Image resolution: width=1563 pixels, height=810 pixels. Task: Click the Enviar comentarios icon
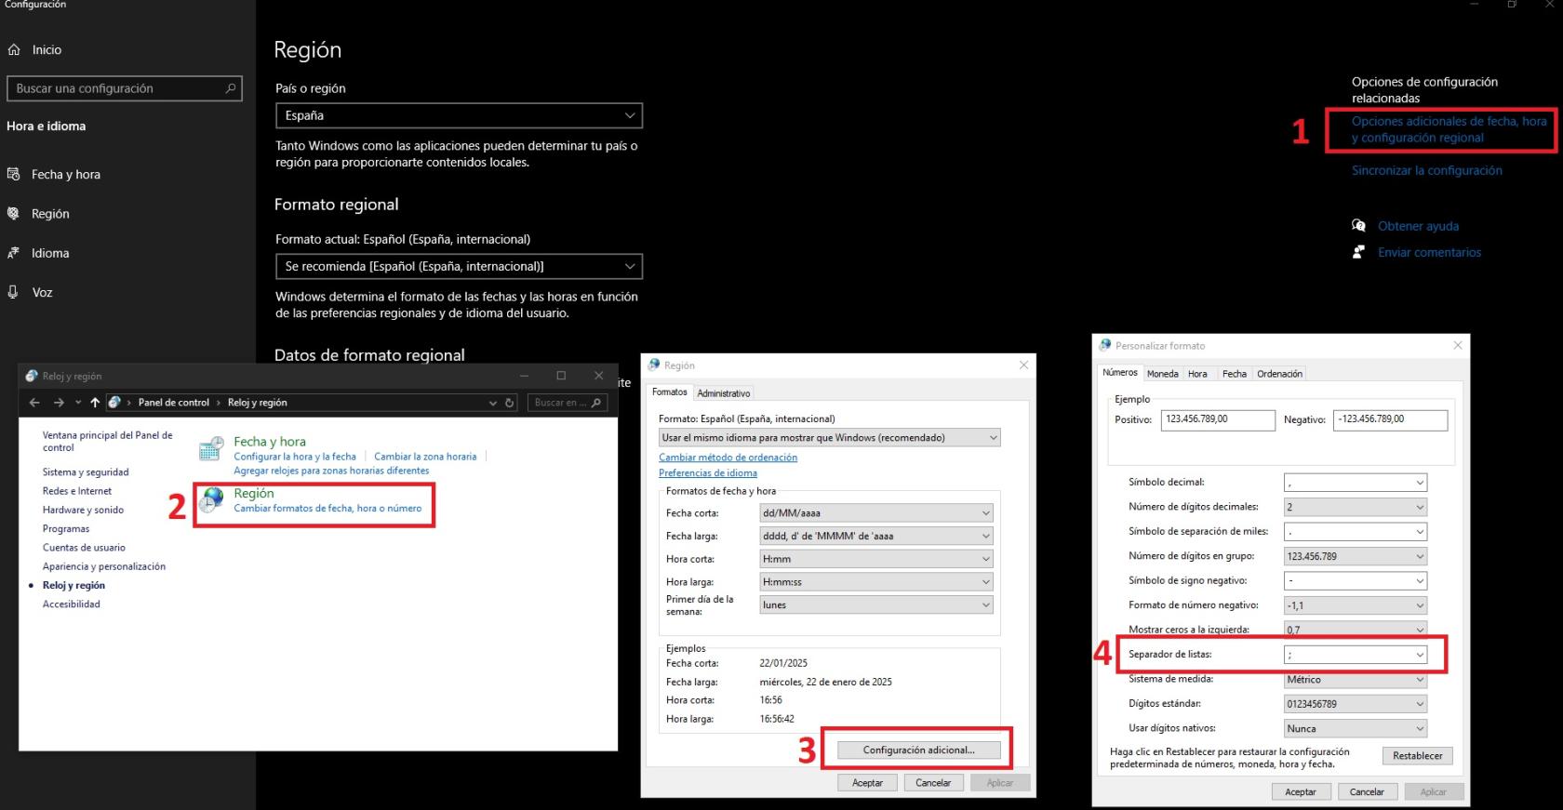(1358, 252)
